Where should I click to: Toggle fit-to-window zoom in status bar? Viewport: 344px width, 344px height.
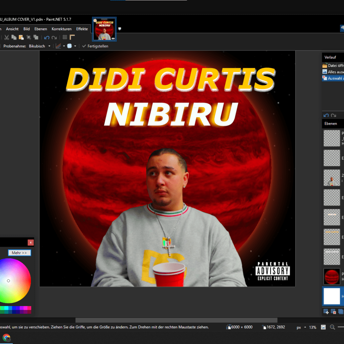click(x=323, y=327)
